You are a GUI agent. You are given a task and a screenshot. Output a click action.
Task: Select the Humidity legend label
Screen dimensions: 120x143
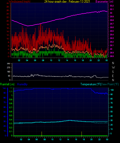[x=22, y=84]
